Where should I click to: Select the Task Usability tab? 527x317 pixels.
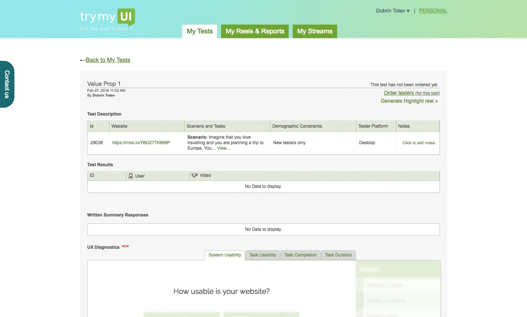click(x=263, y=255)
